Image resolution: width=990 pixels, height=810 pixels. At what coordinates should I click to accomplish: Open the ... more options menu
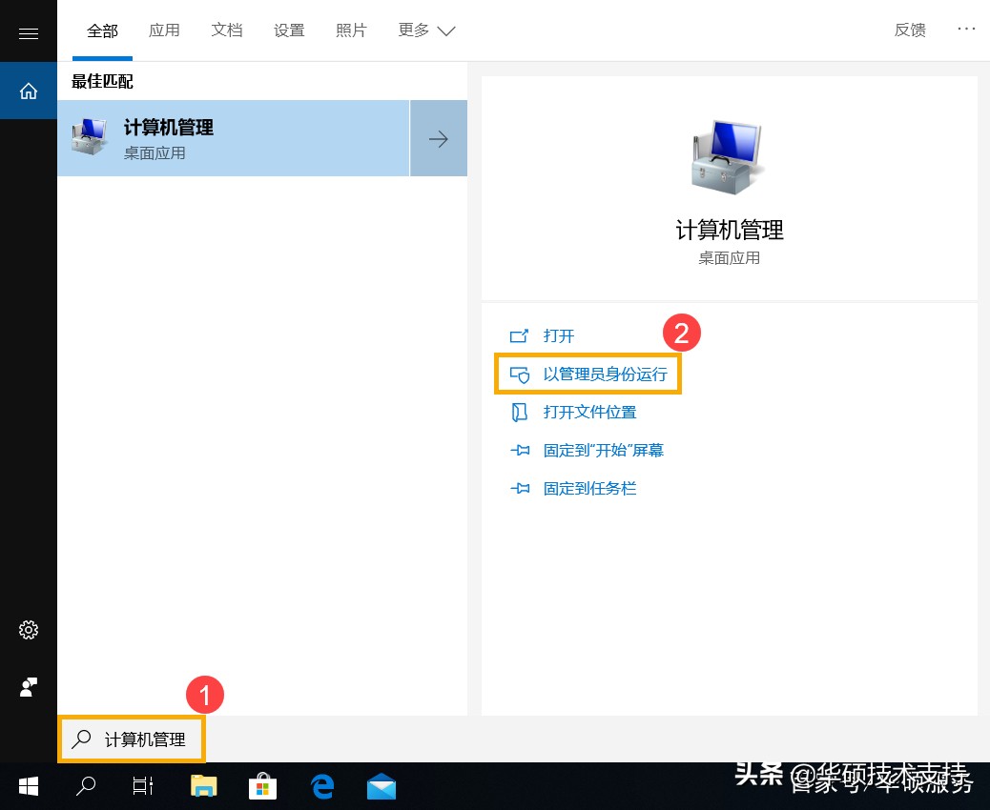coord(966,30)
